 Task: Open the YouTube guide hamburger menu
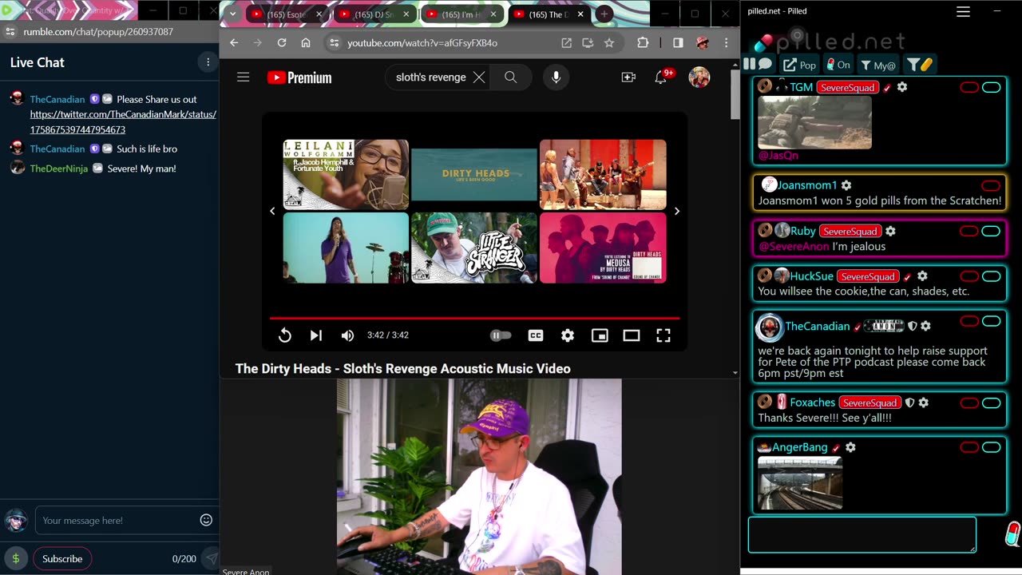pyautogui.click(x=244, y=77)
